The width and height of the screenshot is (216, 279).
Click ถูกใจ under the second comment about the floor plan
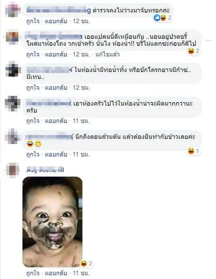coord(33,54)
